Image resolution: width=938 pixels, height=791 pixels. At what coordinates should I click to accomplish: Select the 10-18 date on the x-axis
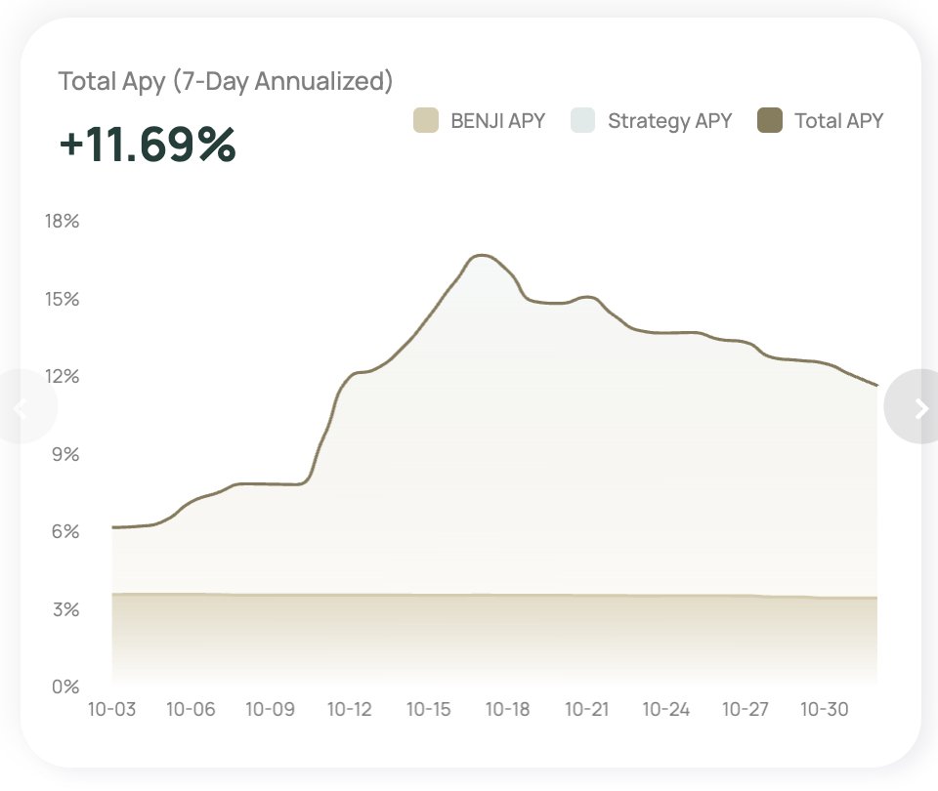point(507,710)
